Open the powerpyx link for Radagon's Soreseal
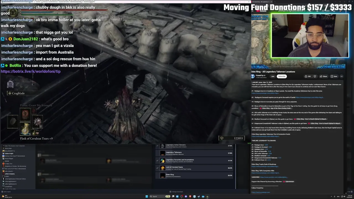 click(310, 97)
